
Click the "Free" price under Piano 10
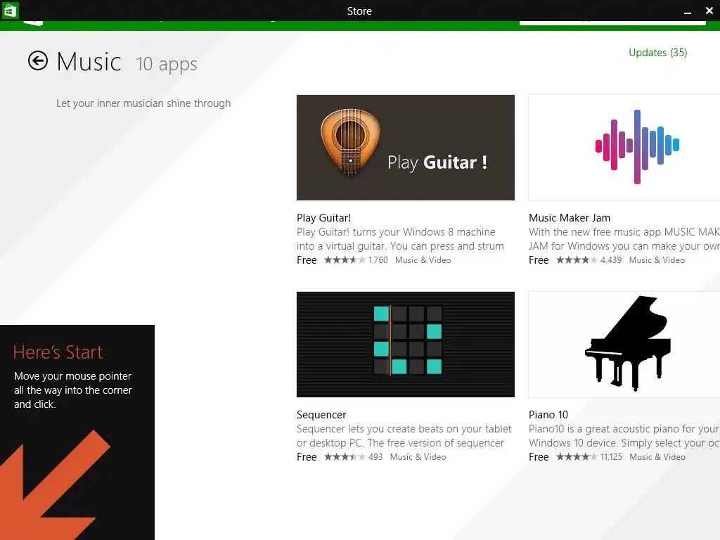coord(539,457)
